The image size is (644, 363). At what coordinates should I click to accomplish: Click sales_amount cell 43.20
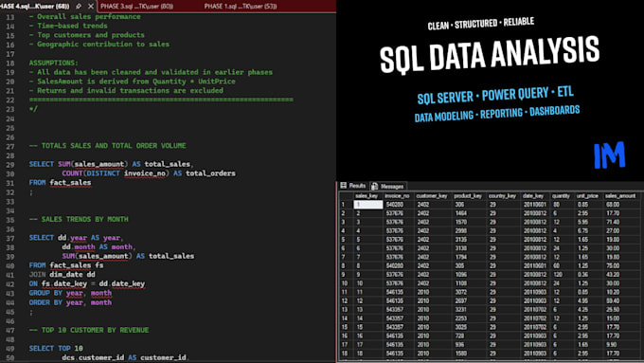pyautogui.click(x=613, y=274)
